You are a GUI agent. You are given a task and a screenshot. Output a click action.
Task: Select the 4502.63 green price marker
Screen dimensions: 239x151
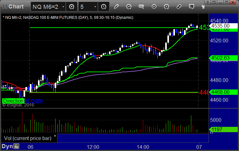223,58
